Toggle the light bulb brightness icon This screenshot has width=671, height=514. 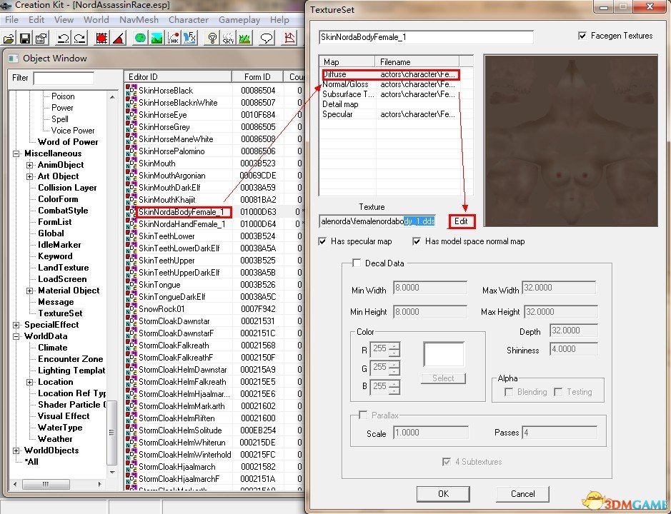tap(212, 39)
